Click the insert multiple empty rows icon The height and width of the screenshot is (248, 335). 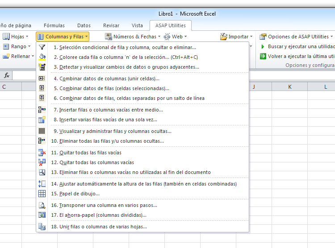pyautogui.click(x=42, y=120)
